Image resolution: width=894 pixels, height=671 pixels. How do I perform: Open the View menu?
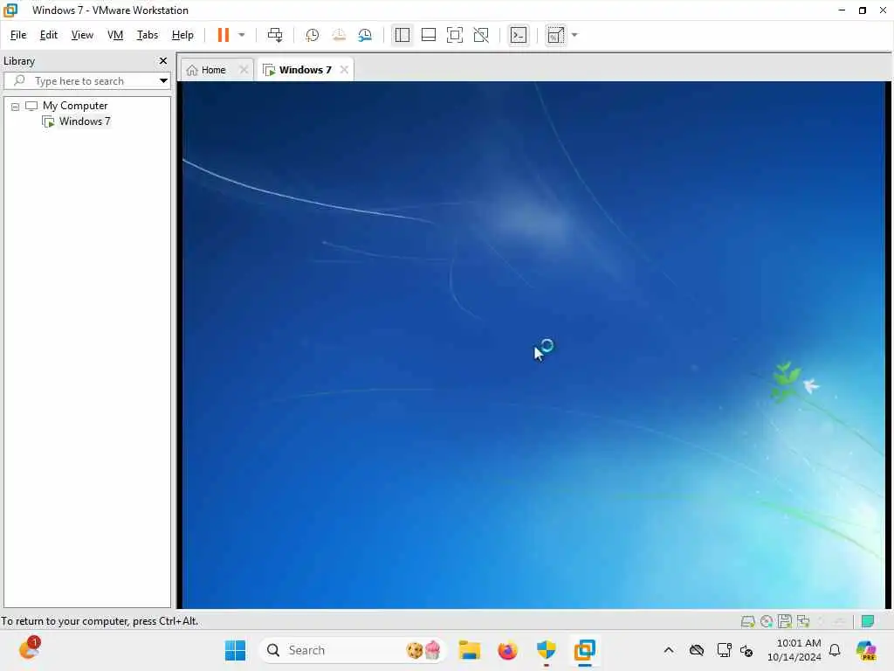(x=82, y=35)
